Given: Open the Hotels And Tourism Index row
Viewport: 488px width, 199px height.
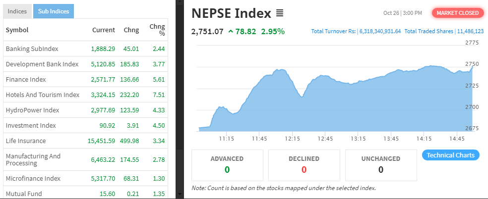Looking at the screenshot, I should click(86, 95).
